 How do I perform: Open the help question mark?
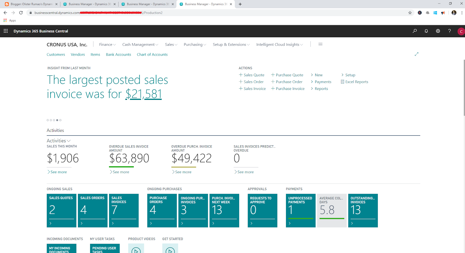pyautogui.click(x=450, y=31)
